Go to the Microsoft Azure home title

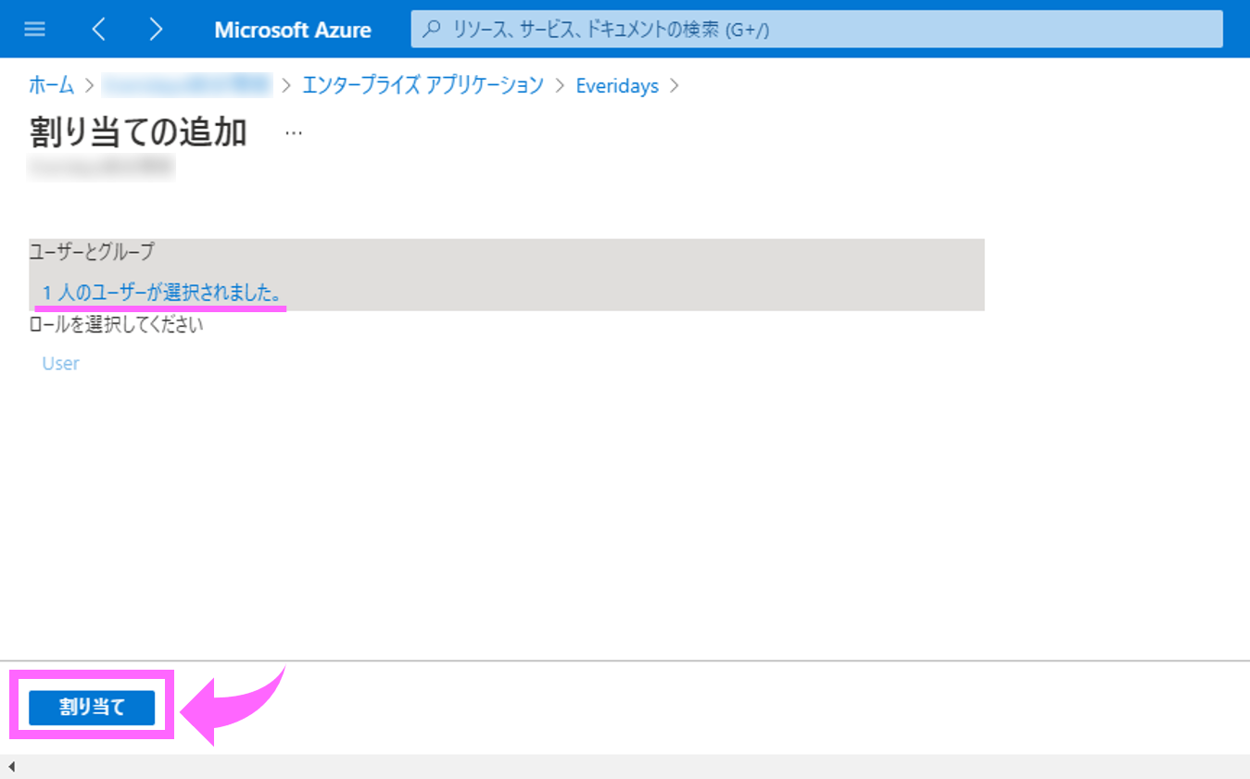point(292,30)
